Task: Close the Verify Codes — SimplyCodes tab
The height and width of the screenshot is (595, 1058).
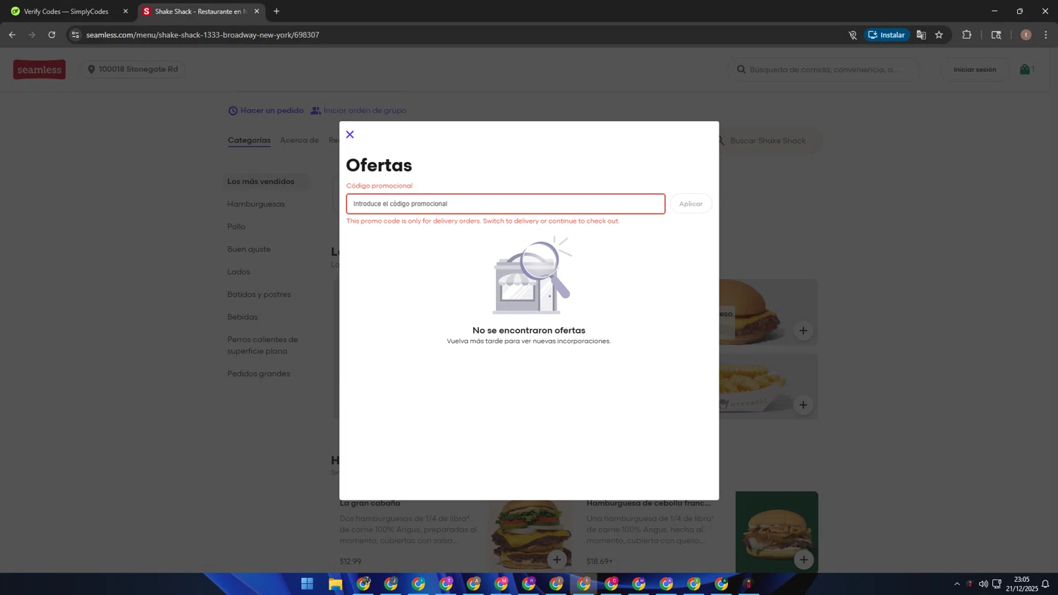Action: coord(126,11)
